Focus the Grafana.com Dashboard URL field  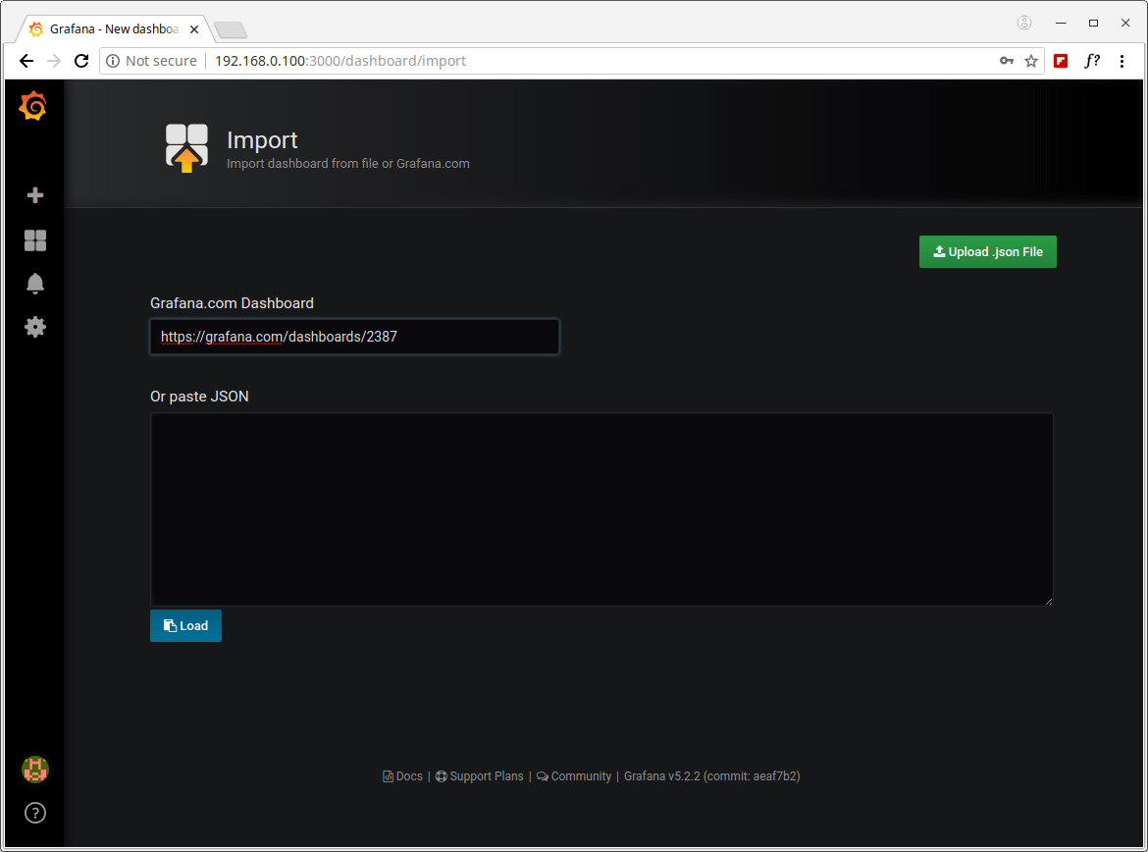point(354,337)
